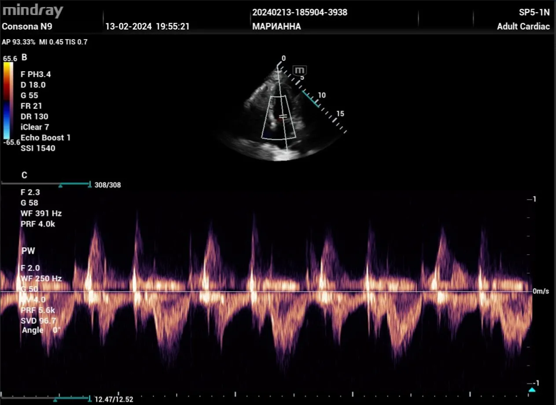Image resolution: width=556 pixels, height=405 pixels.
Task: Click the Doppler baseline at 0m/s
Action: [x=264, y=291]
